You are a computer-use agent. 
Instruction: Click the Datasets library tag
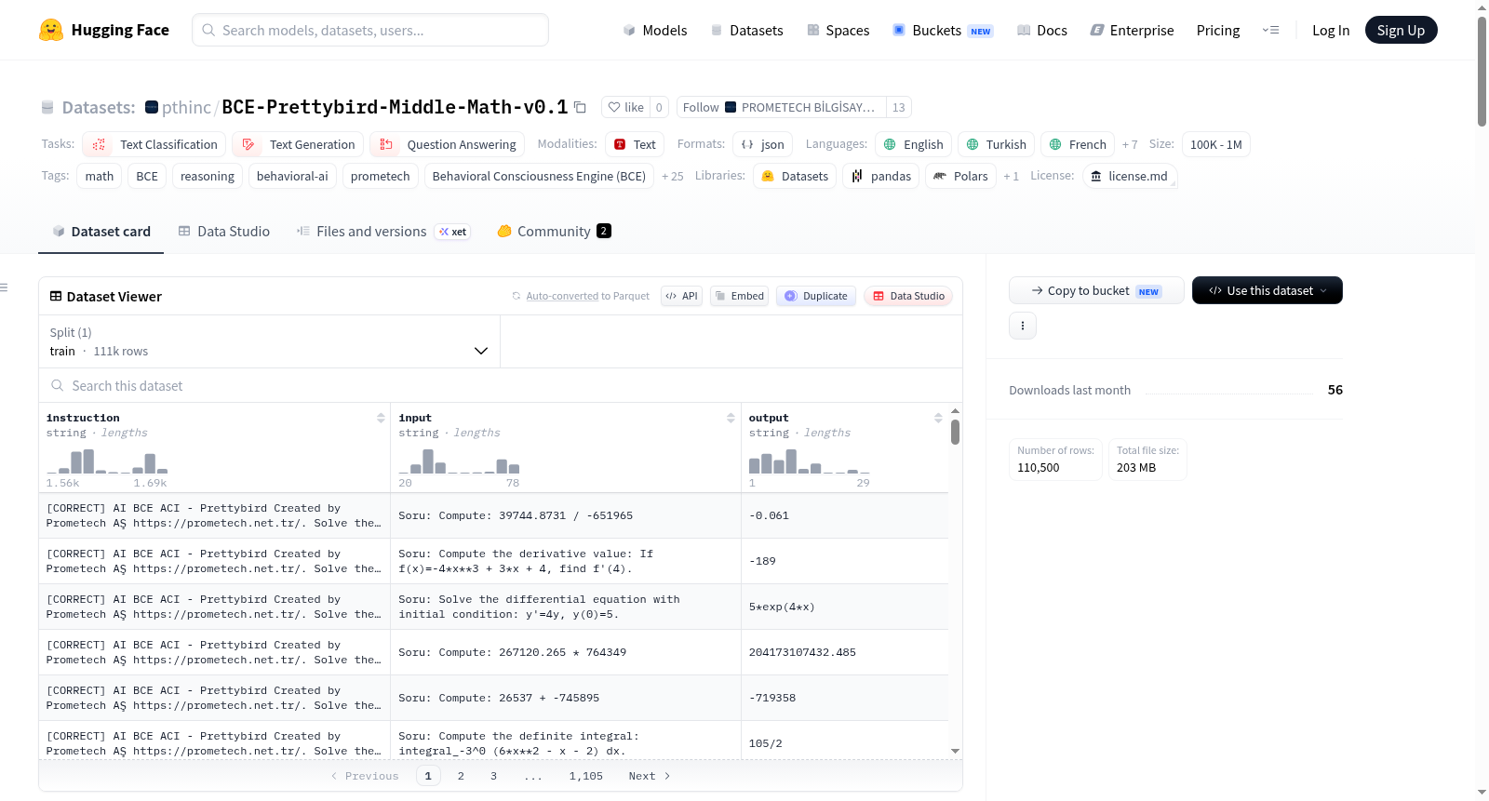point(794,176)
